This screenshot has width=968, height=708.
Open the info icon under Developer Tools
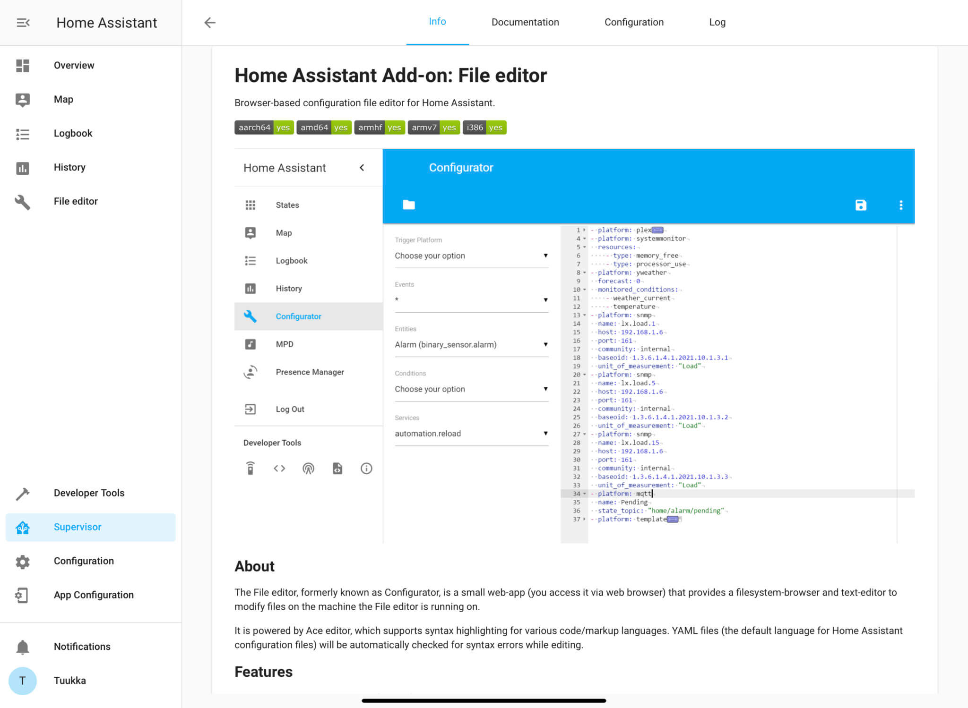[366, 469]
